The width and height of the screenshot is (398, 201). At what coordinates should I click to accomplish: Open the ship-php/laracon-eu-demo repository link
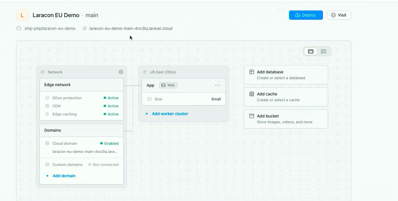pyautogui.click(x=50, y=28)
